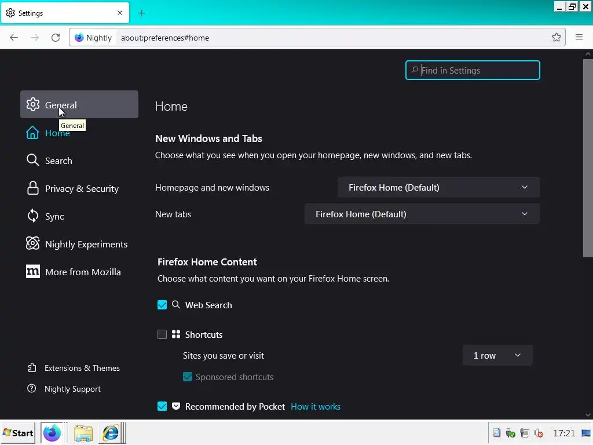Open the General settings category
This screenshot has width=593, height=445.
[79, 104]
